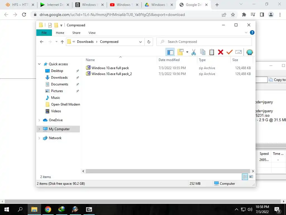Viewport: 286px width, 215px height.
Task: Open the recent locations dropdown arrow
Action: pos(56,42)
